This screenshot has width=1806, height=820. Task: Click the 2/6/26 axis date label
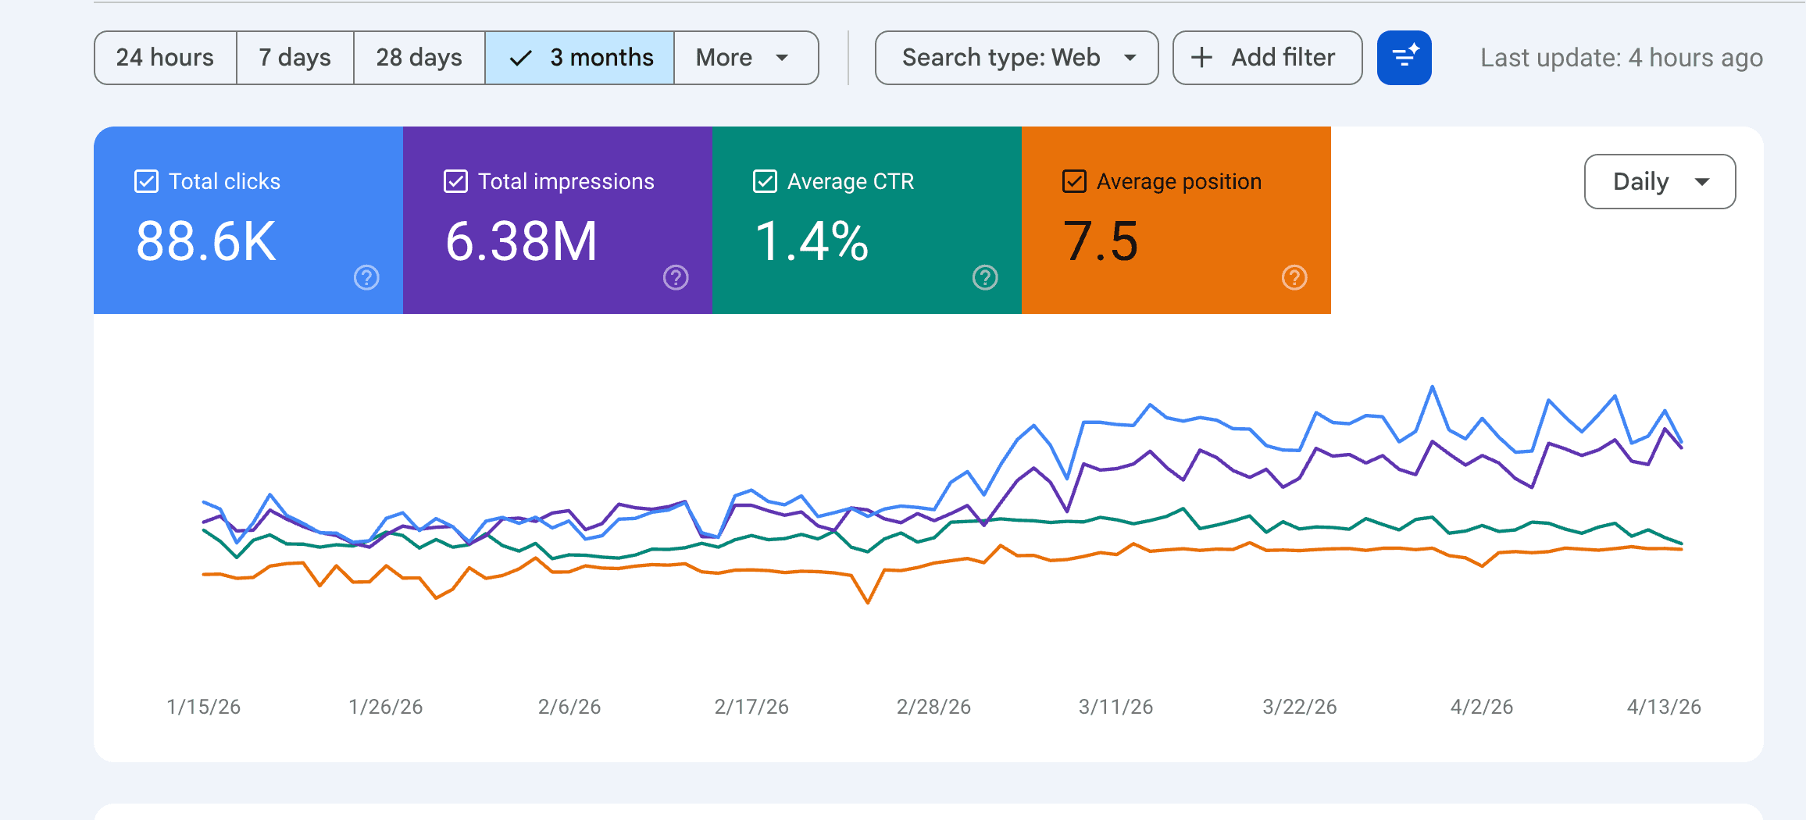(569, 707)
